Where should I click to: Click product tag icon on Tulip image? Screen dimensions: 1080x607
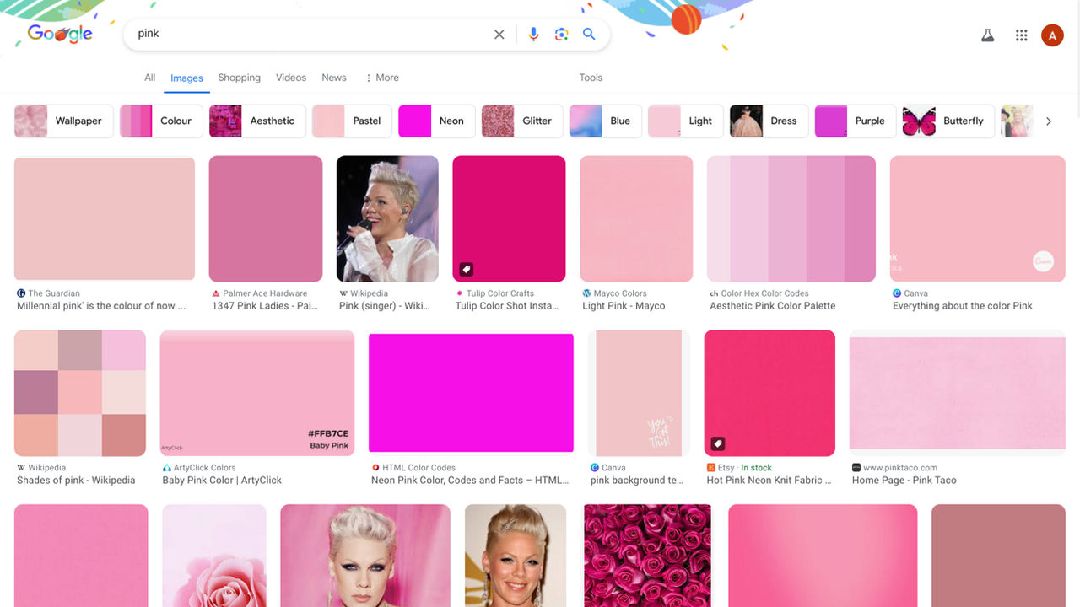coord(467,270)
